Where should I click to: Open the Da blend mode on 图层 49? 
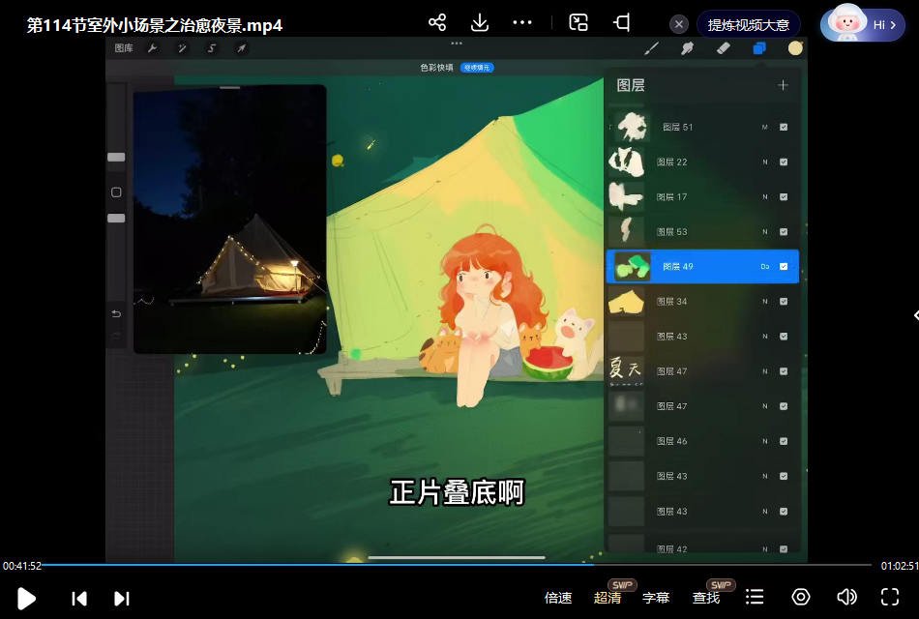(x=766, y=266)
